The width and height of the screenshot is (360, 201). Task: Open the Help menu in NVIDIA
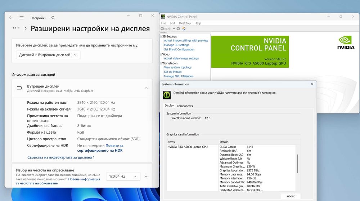click(198, 23)
